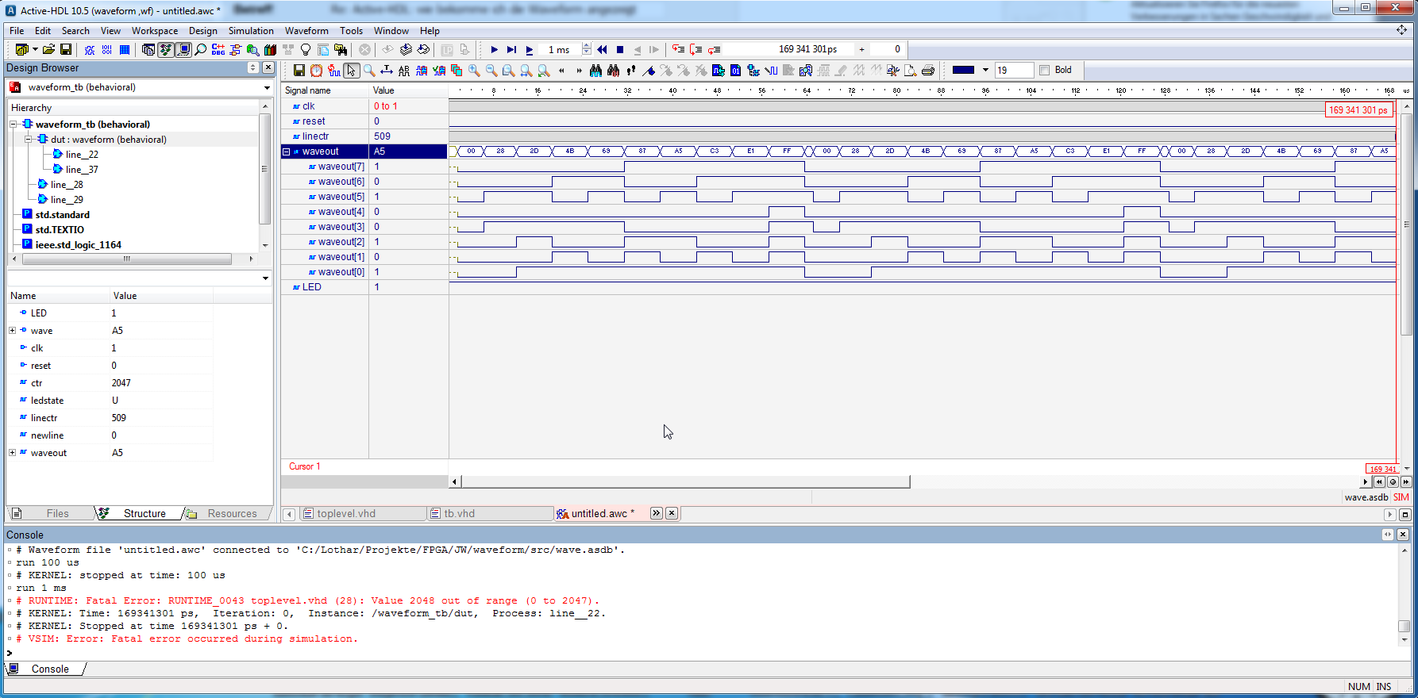
Task: Stop the simulation with square icon
Action: pyautogui.click(x=620, y=49)
